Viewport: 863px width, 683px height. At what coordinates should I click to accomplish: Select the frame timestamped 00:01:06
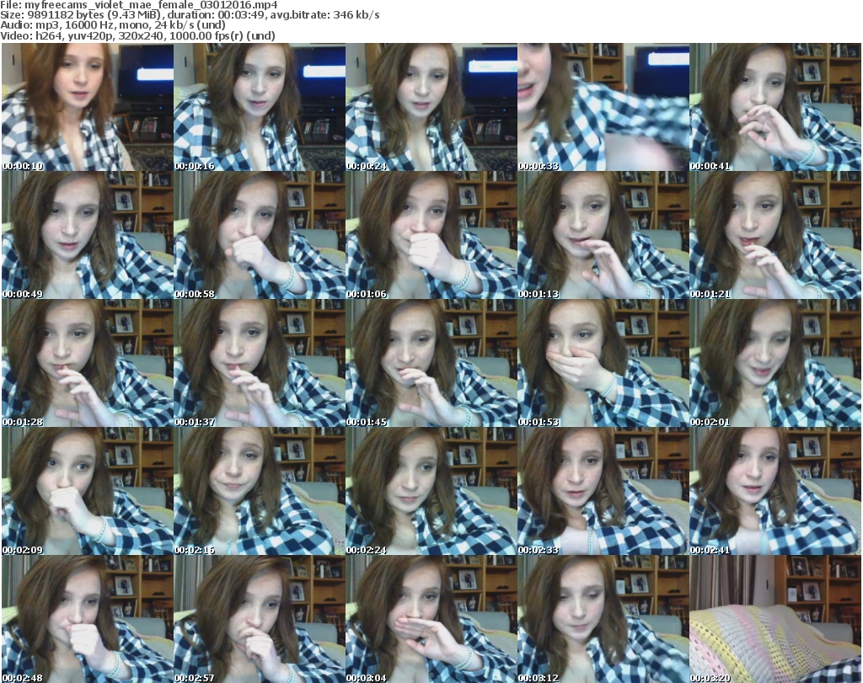[431, 235]
